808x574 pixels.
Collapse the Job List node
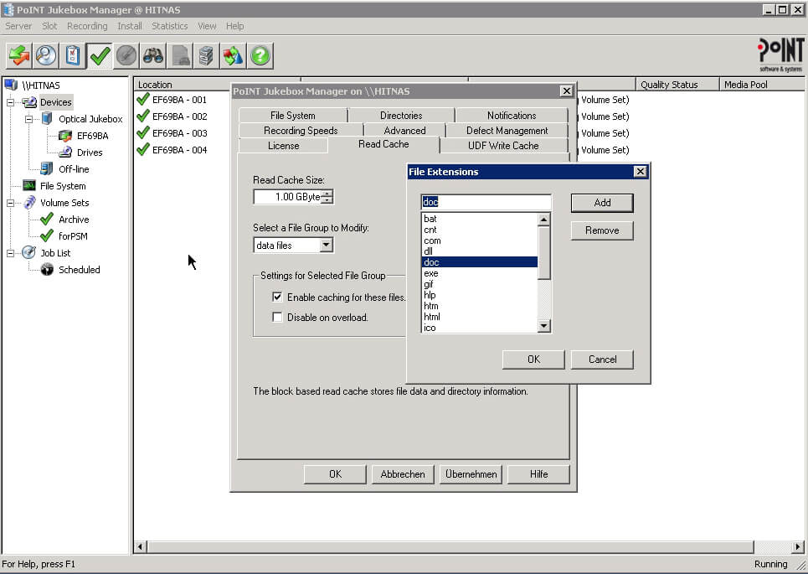(10, 253)
